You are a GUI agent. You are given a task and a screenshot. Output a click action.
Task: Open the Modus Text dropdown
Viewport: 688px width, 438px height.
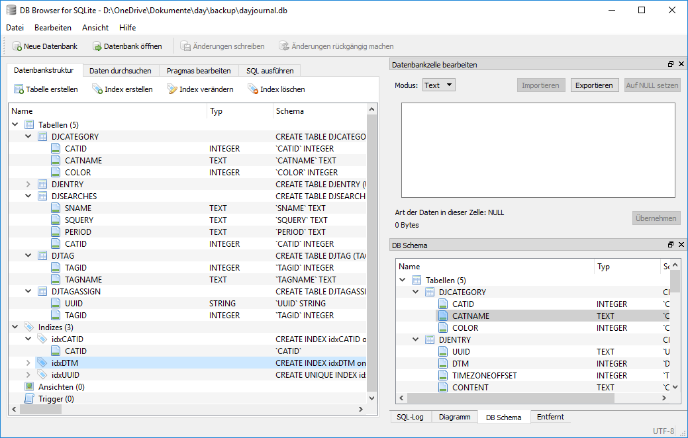tap(439, 85)
